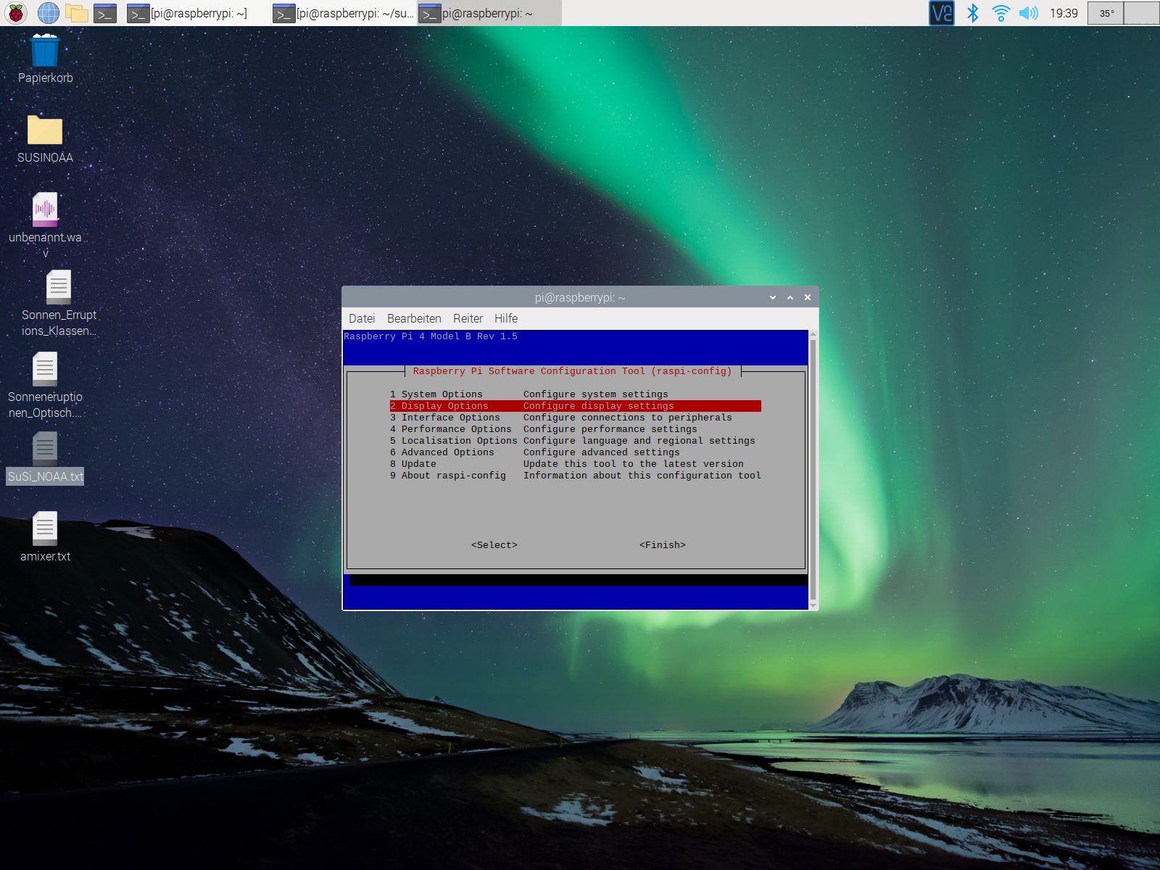Select the unbenannt.wav audio file

[45, 225]
